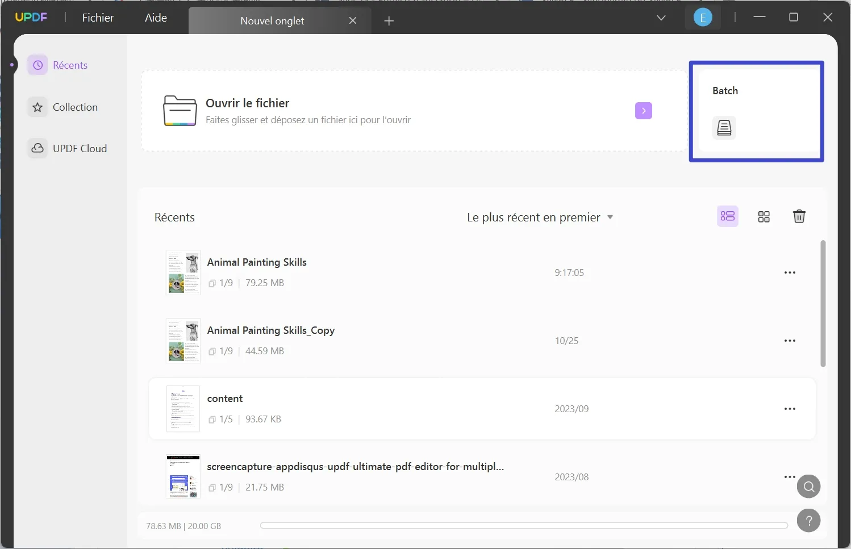Switch to grid view layout

[764, 217]
